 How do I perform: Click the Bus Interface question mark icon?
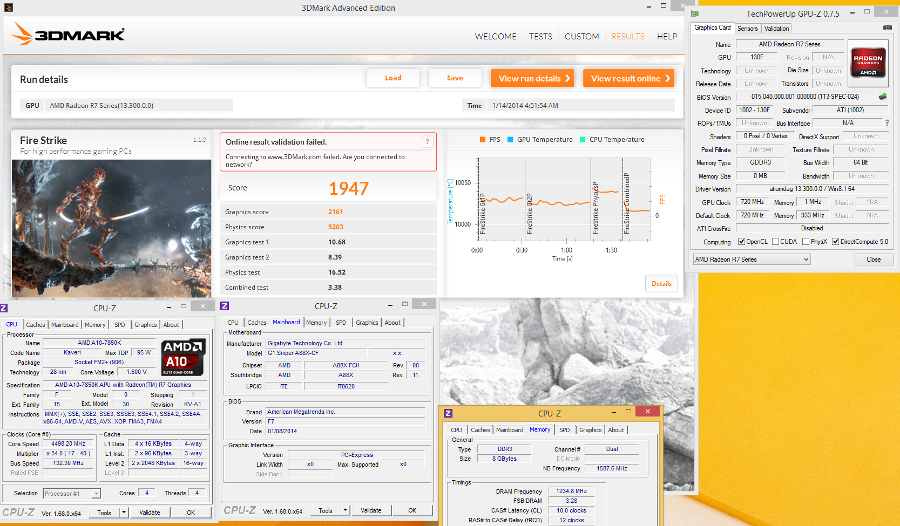pos(887,123)
